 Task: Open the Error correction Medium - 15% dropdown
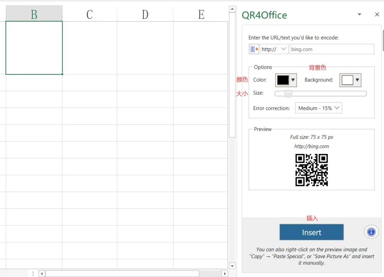(x=318, y=108)
